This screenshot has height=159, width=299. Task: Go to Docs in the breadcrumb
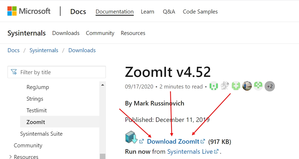point(14,50)
